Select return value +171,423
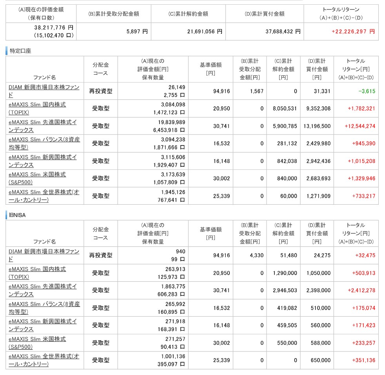Image resolution: width=385 pixels, height=375 pixels. pos(364,325)
